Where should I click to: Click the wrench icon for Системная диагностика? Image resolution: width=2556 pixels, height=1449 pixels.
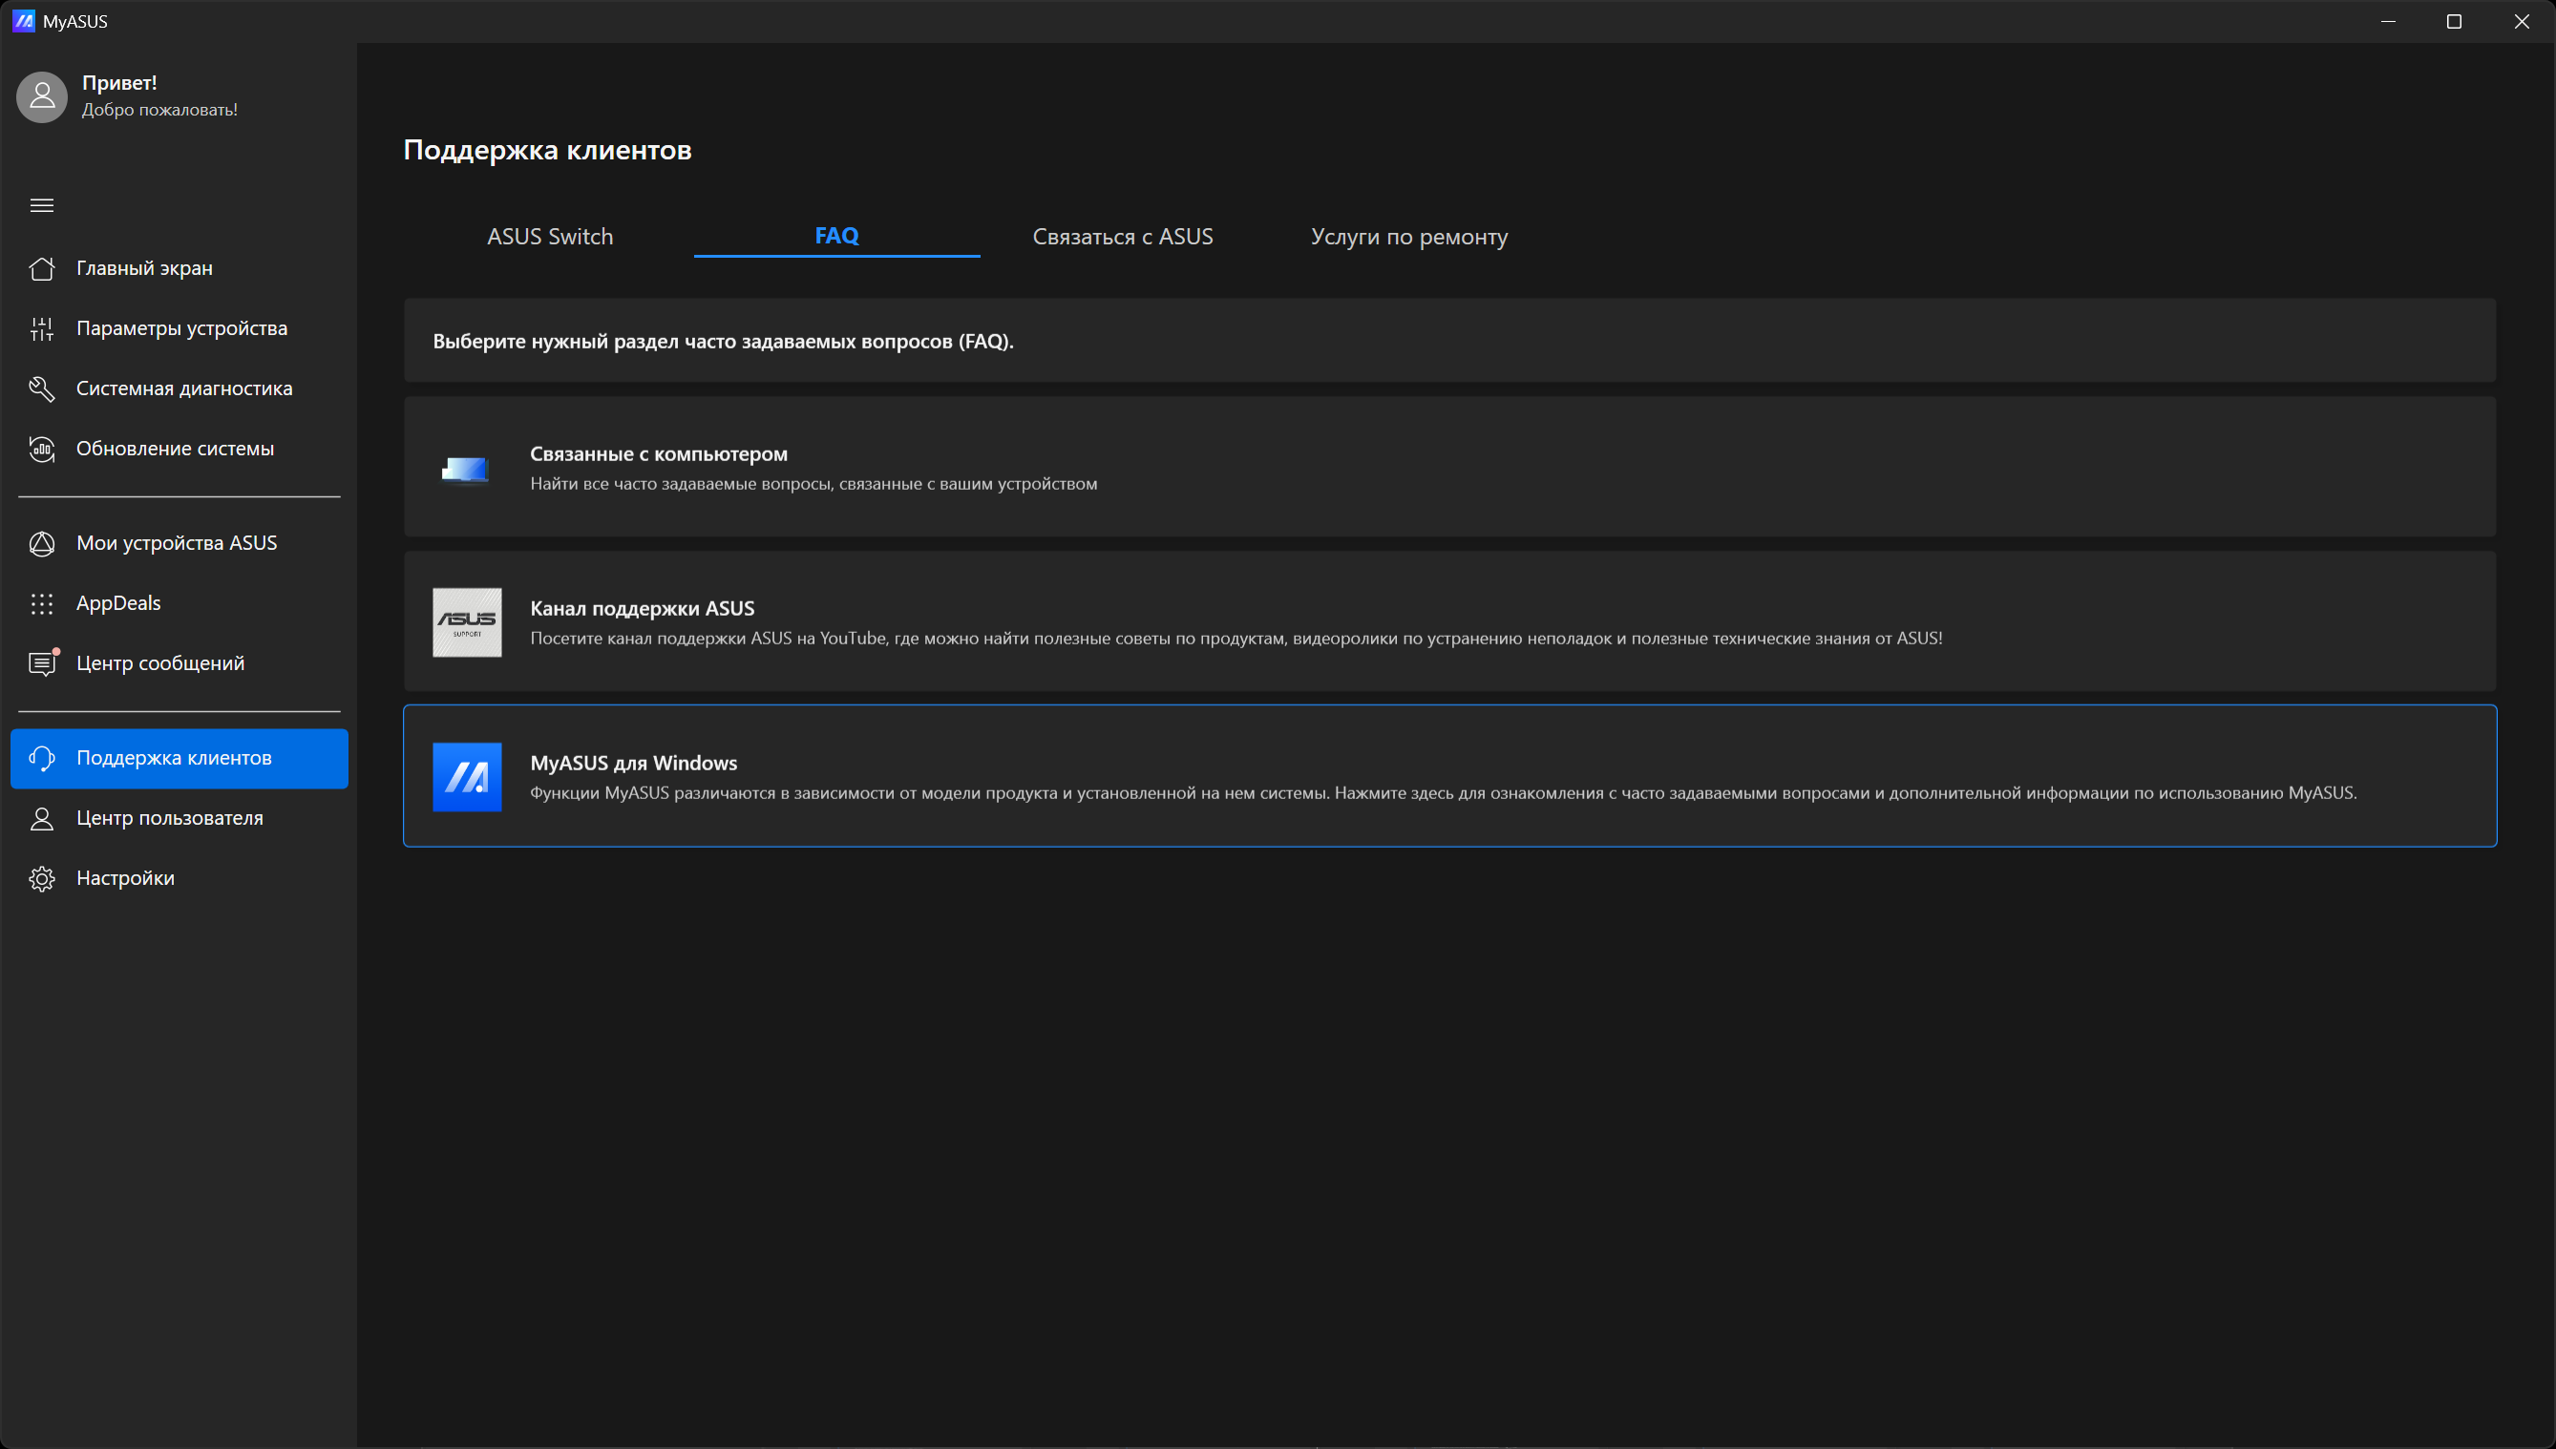click(42, 389)
